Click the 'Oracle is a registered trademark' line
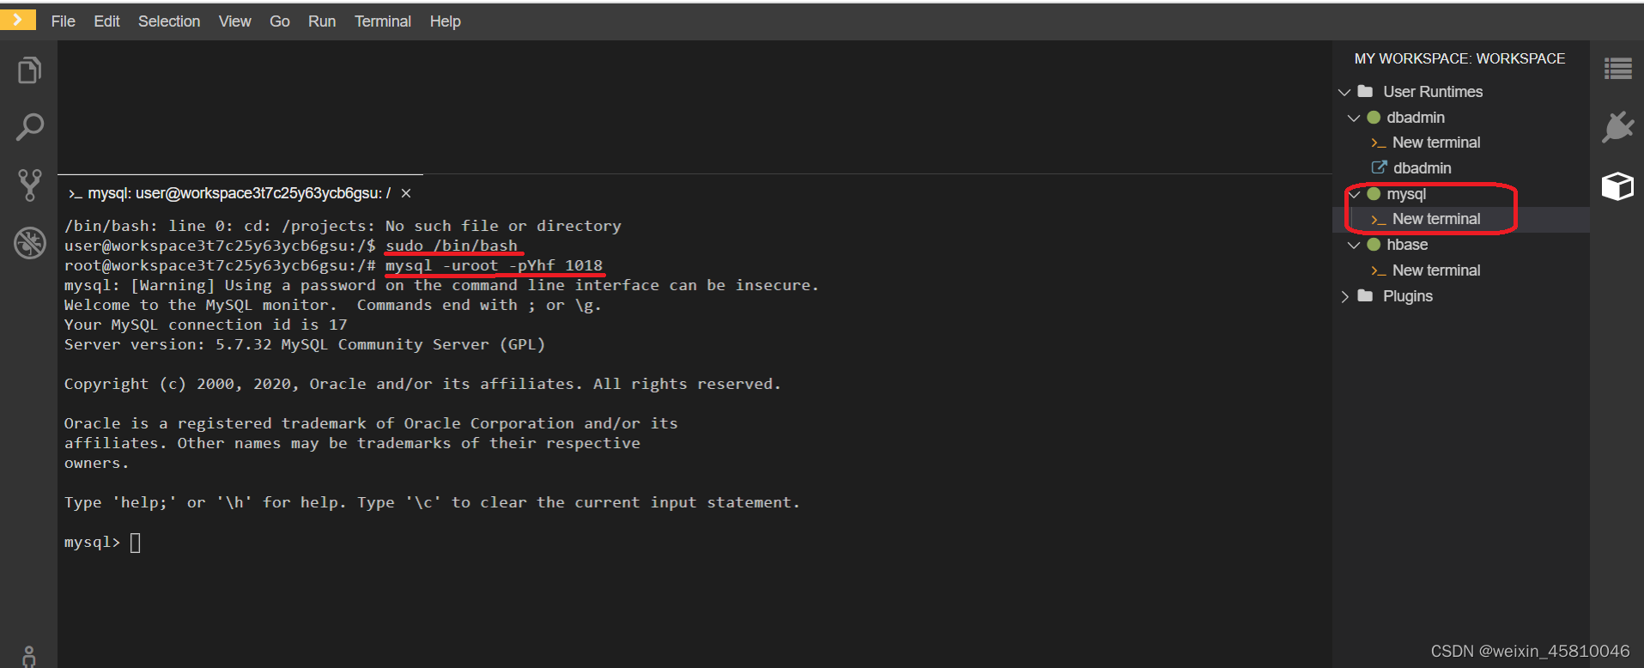The image size is (1644, 668). (x=371, y=423)
